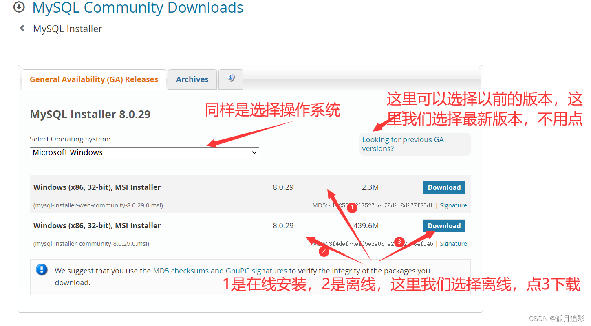The width and height of the screenshot is (591, 326).
Task: Open Looking for previous GA versions link
Action: coord(403,144)
